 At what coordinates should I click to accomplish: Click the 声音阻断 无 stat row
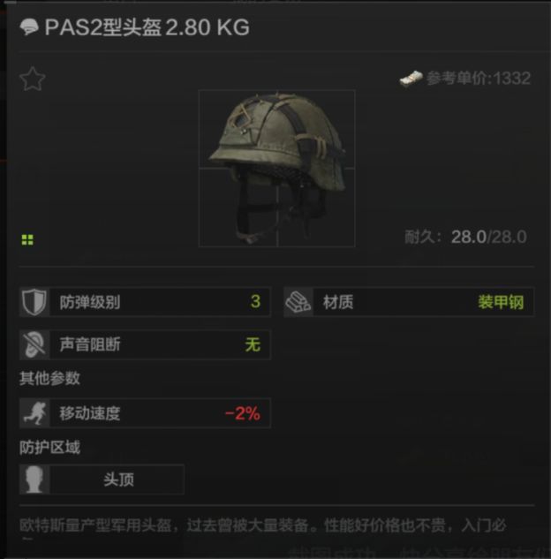[145, 344]
